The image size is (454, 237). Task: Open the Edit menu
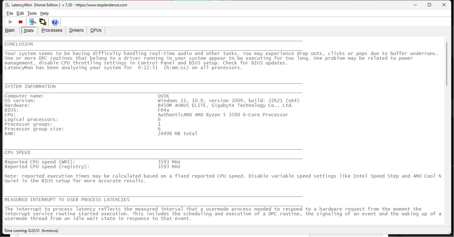(x=20, y=13)
